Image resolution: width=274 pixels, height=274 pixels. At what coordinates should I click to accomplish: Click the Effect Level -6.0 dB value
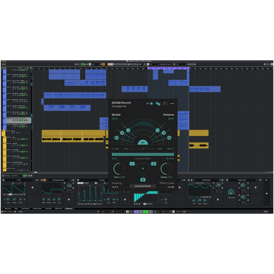tap(170, 187)
